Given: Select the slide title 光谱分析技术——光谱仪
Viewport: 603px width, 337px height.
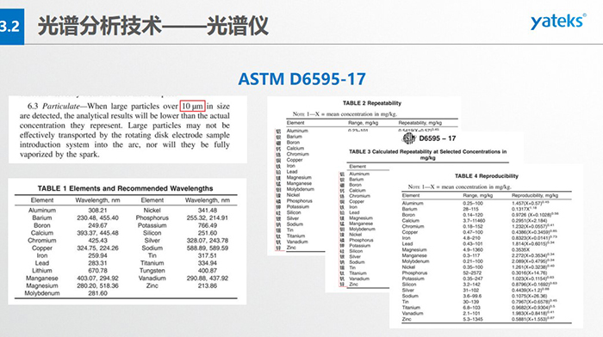Looking at the screenshot, I should [153, 26].
